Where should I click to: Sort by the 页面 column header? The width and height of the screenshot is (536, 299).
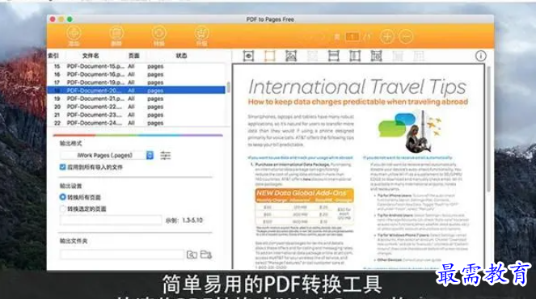[134, 56]
